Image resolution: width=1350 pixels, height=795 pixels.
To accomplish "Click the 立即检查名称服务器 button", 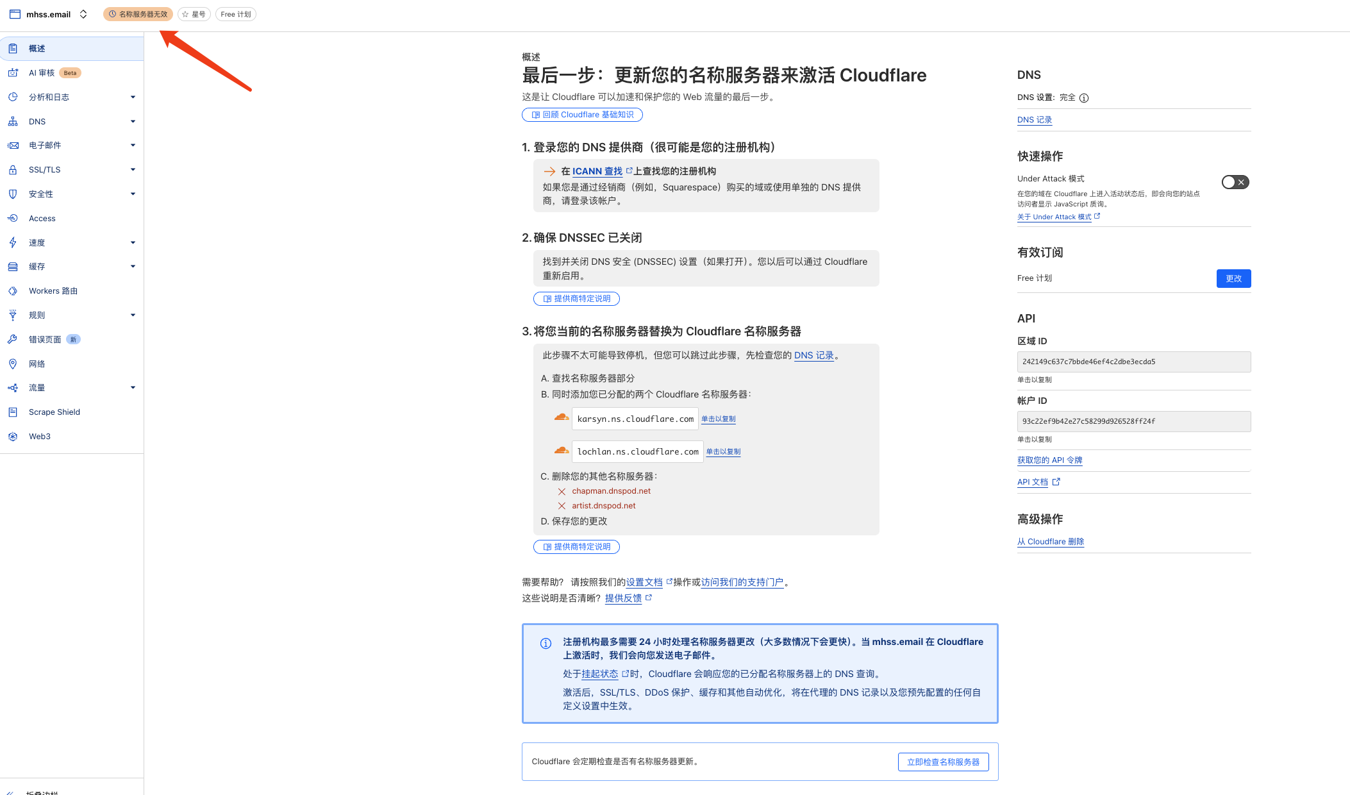I will [x=943, y=762].
